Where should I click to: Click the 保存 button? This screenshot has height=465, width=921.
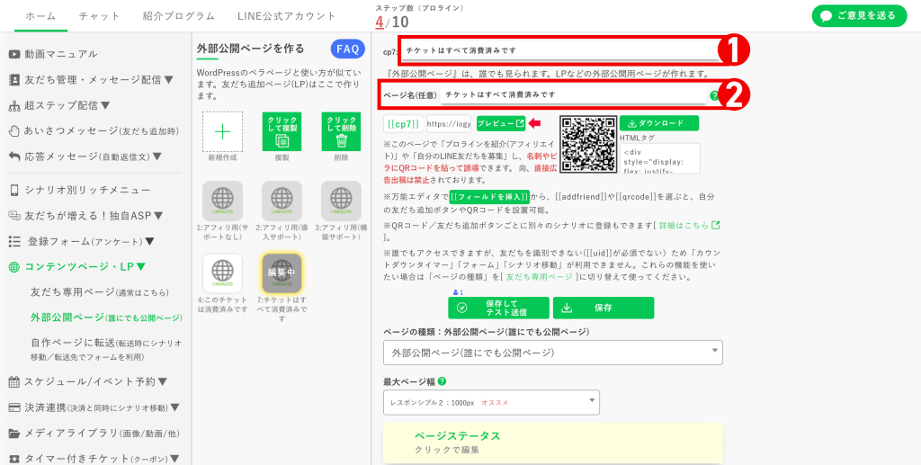point(604,308)
